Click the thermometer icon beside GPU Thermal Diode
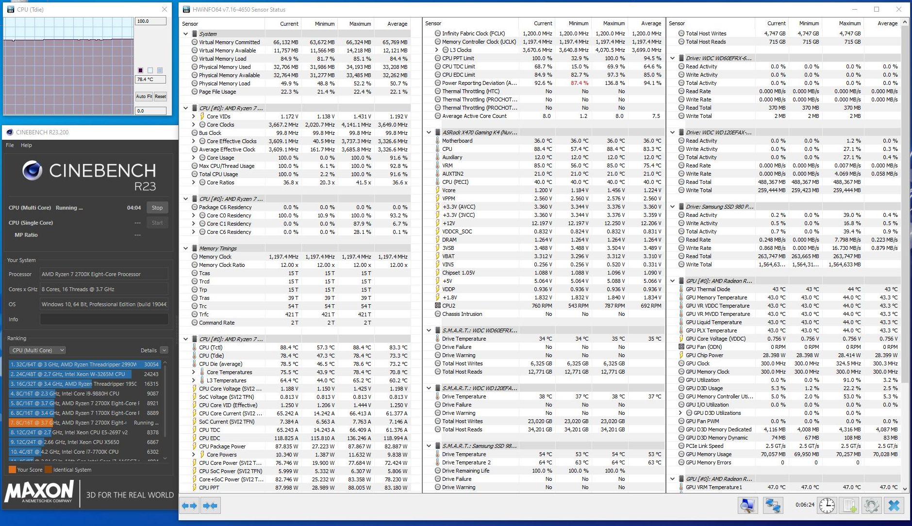Screen dimensions: 912x526 [681, 289]
